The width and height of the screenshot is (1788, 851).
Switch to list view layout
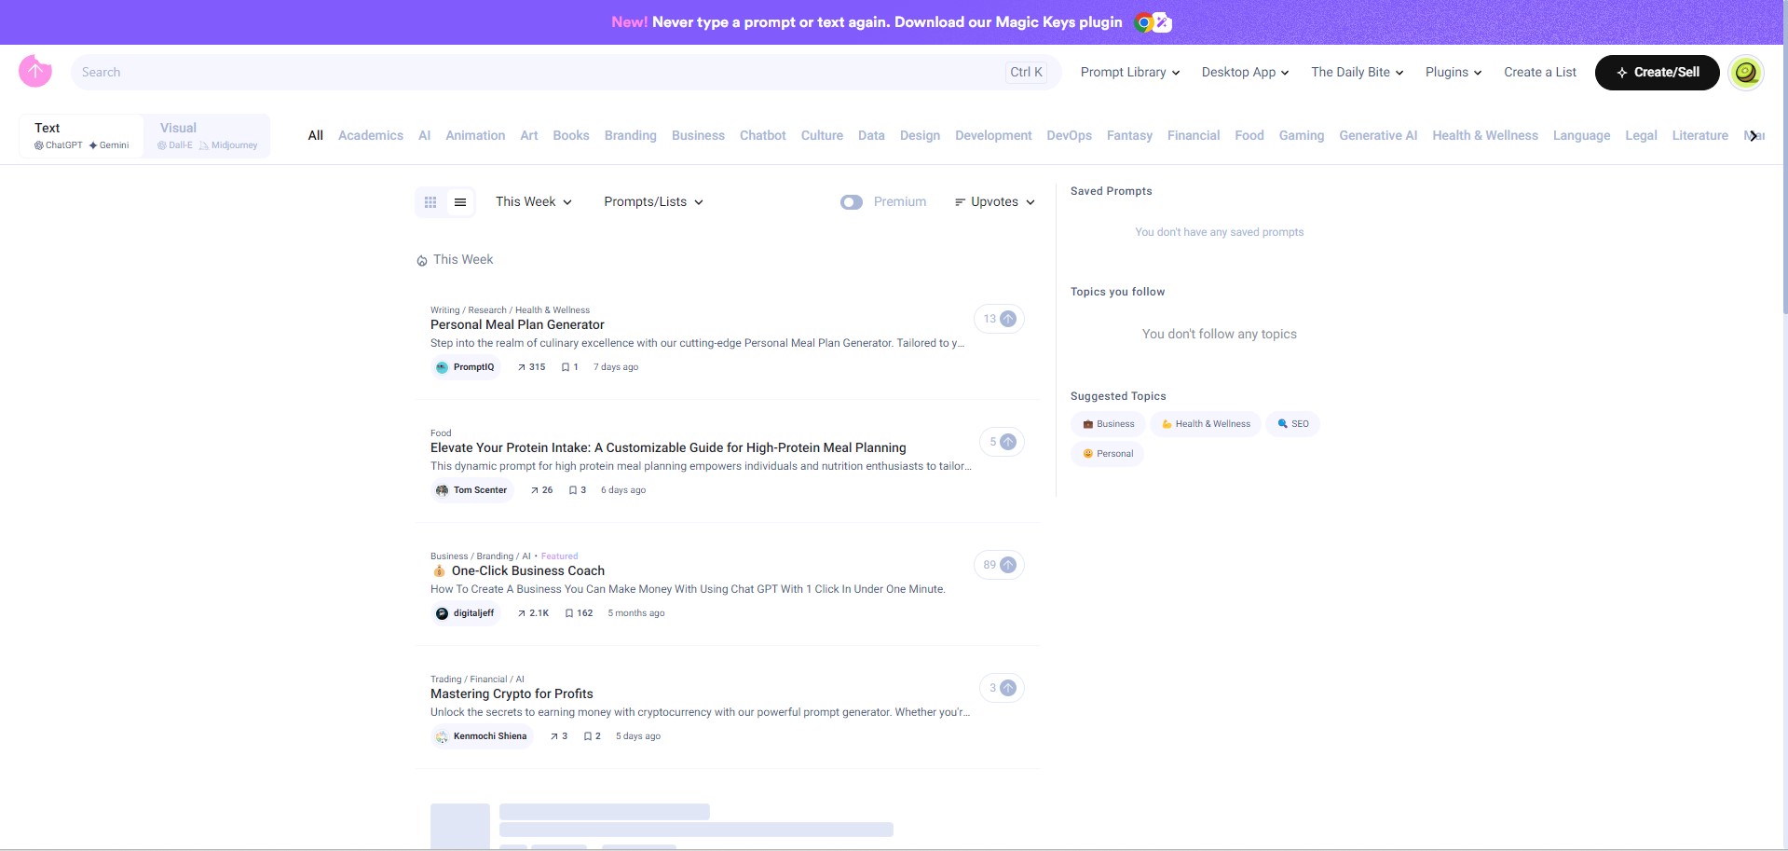(x=460, y=202)
